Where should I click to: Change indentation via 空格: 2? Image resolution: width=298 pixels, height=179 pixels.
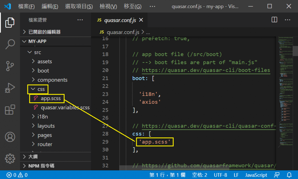coord(200,175)
